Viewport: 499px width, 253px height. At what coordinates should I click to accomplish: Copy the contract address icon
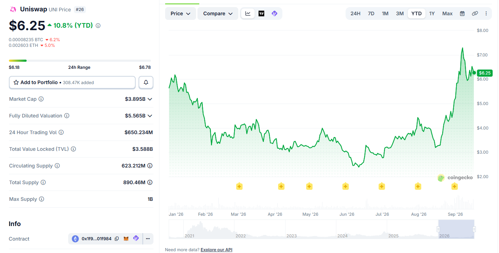pos(116,239)
